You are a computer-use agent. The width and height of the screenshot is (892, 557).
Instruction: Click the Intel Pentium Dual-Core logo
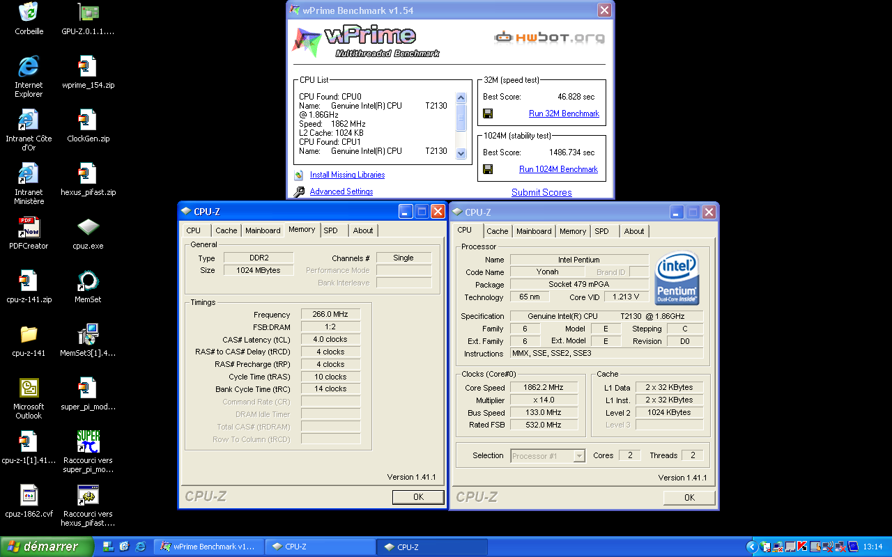tap(677, 278)
